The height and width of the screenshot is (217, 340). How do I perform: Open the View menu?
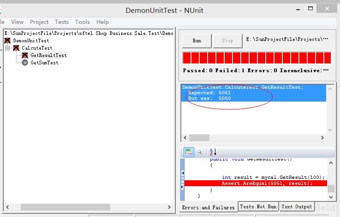(x=18, y=22)
